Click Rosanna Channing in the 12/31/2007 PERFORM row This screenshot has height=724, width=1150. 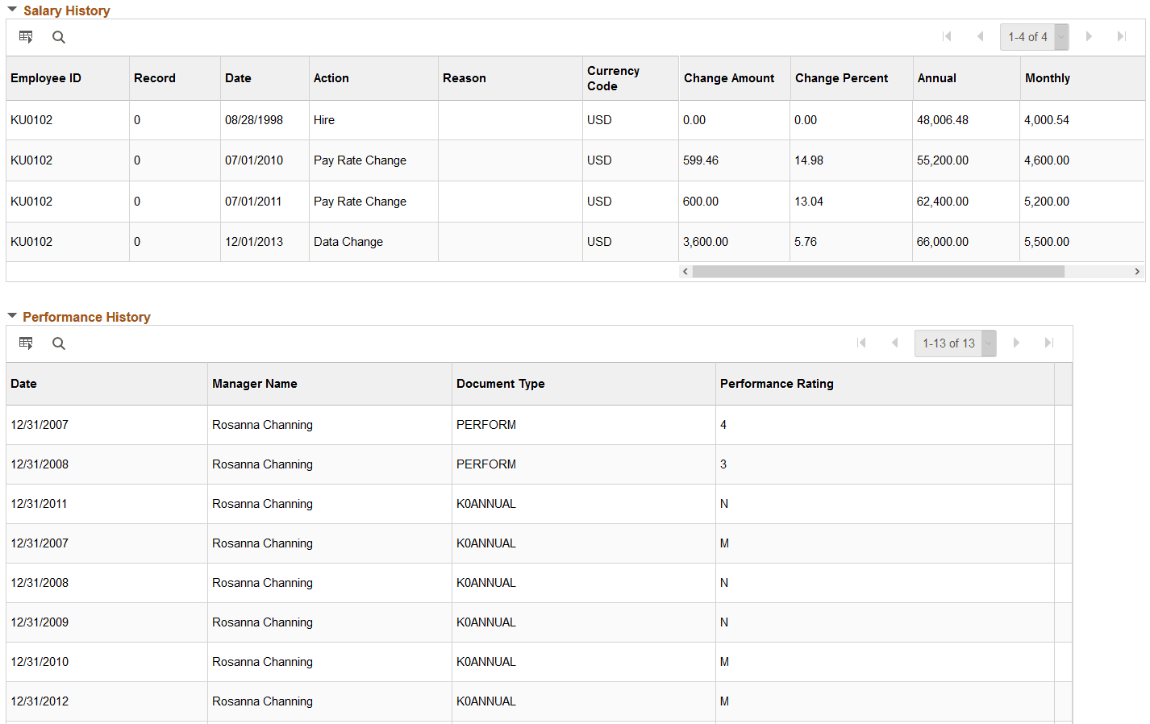pyautogui.click(x=262, y=425)
